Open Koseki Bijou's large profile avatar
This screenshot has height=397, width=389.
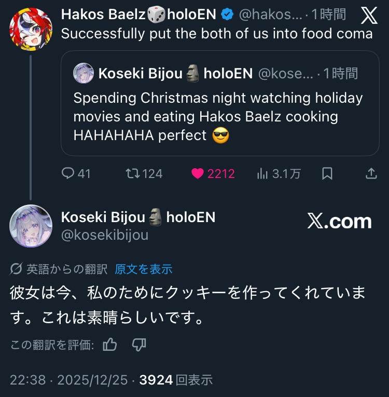coord(31,226)
